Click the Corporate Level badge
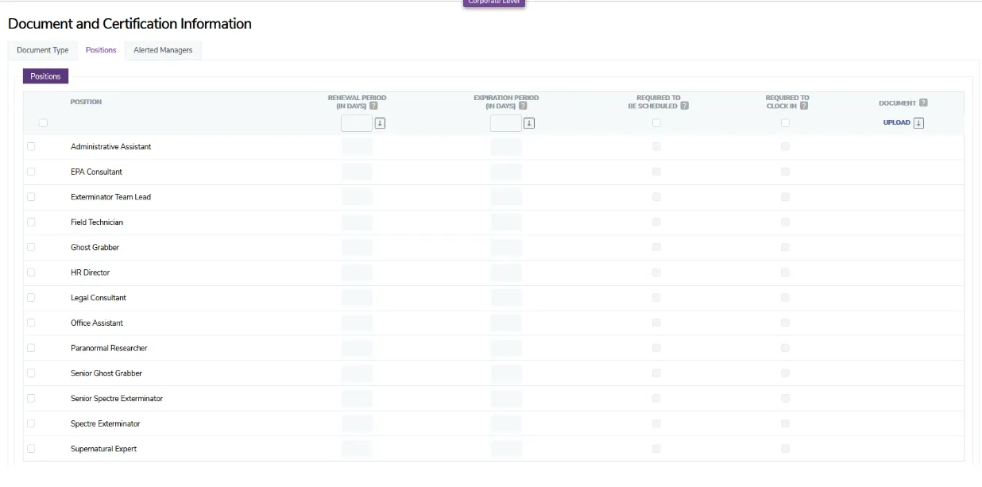This screenshot has width=982, height=487. click(494, 2)
